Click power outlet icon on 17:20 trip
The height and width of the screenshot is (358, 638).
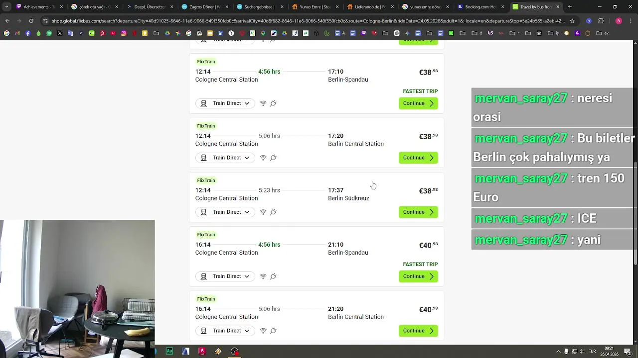coord(273,158)
